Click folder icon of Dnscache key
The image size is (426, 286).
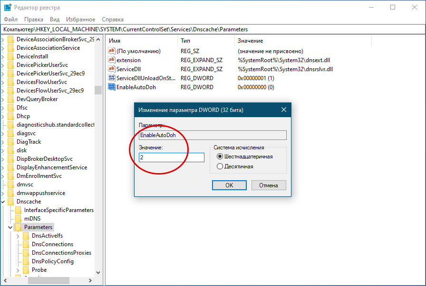[11, 202]
